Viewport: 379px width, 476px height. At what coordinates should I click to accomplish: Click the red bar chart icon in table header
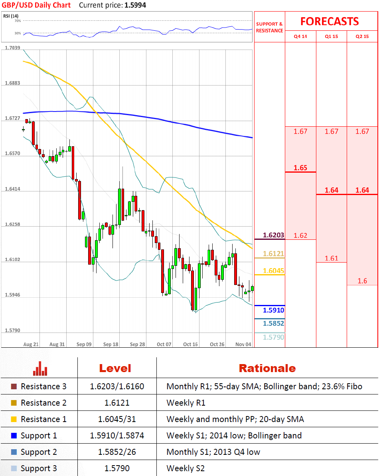click(x=40, y=368)
